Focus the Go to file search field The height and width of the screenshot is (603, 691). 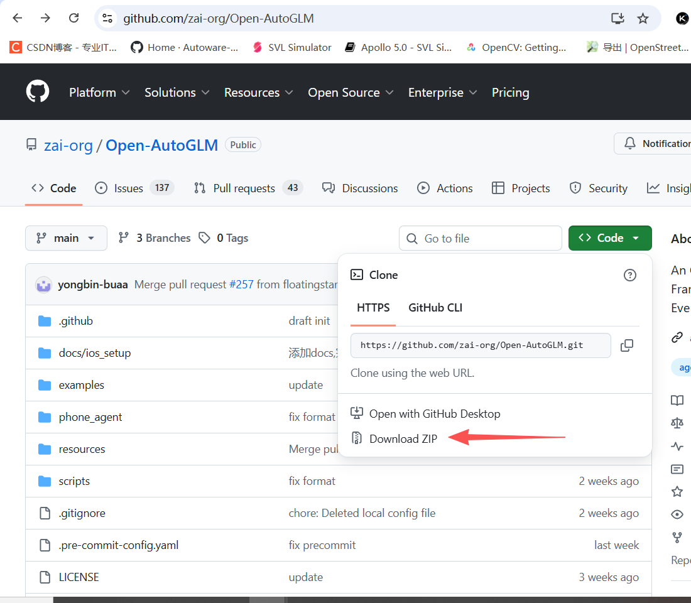(x=481, y=239)
